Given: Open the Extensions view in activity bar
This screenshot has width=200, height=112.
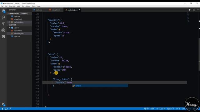Looking at the screenshot, I should (x=3, y=37).
